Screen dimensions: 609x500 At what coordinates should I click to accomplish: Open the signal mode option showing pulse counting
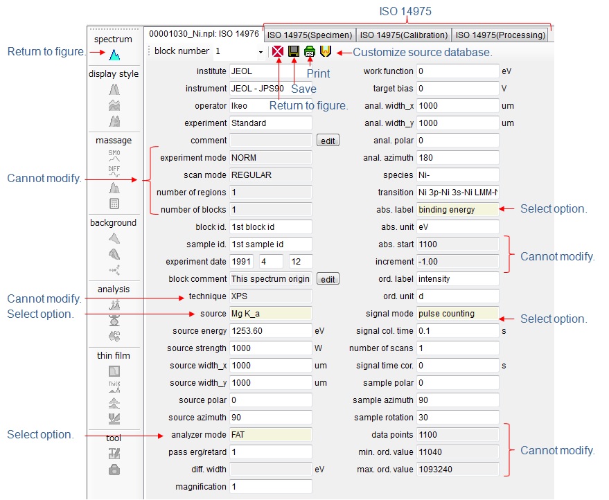point(457,314)
